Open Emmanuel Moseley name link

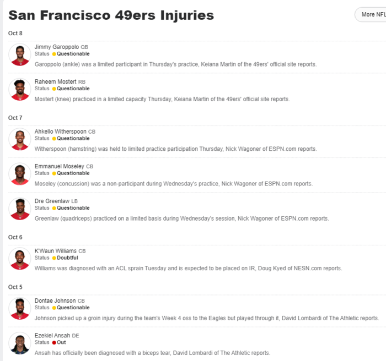coord(60,166)
